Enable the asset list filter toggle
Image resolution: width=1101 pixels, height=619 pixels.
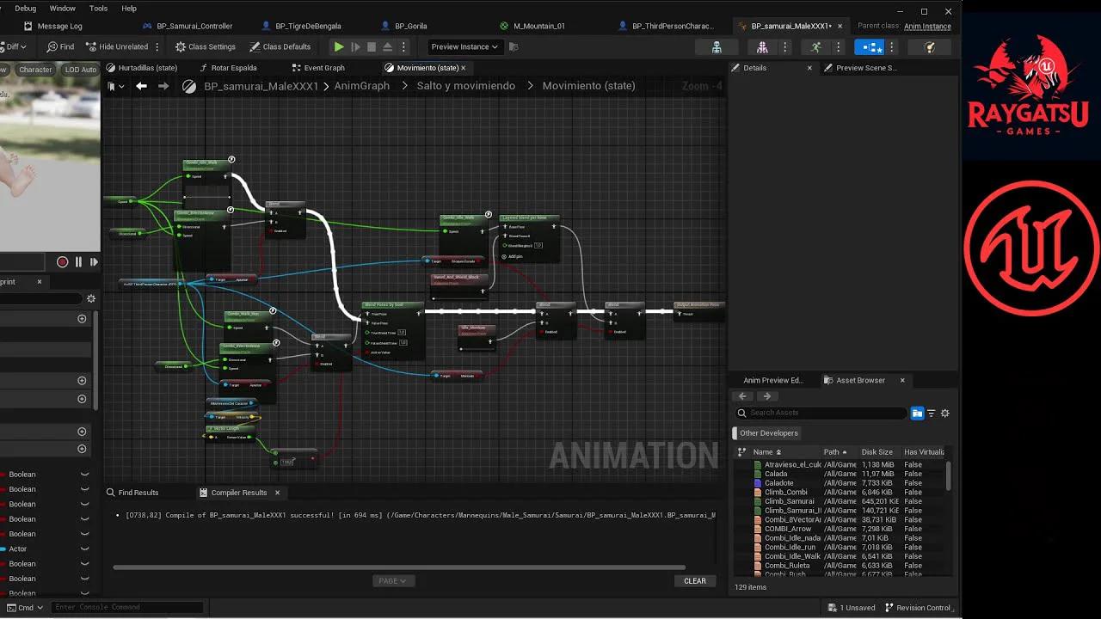tap(931, 413)
